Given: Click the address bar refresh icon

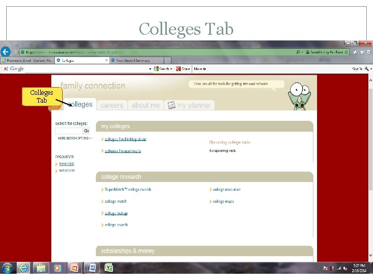Looking at the screenshot, I should coord(346,52).
